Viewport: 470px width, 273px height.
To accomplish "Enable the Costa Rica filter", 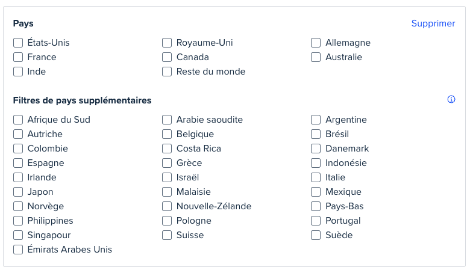I will [167, 149].
